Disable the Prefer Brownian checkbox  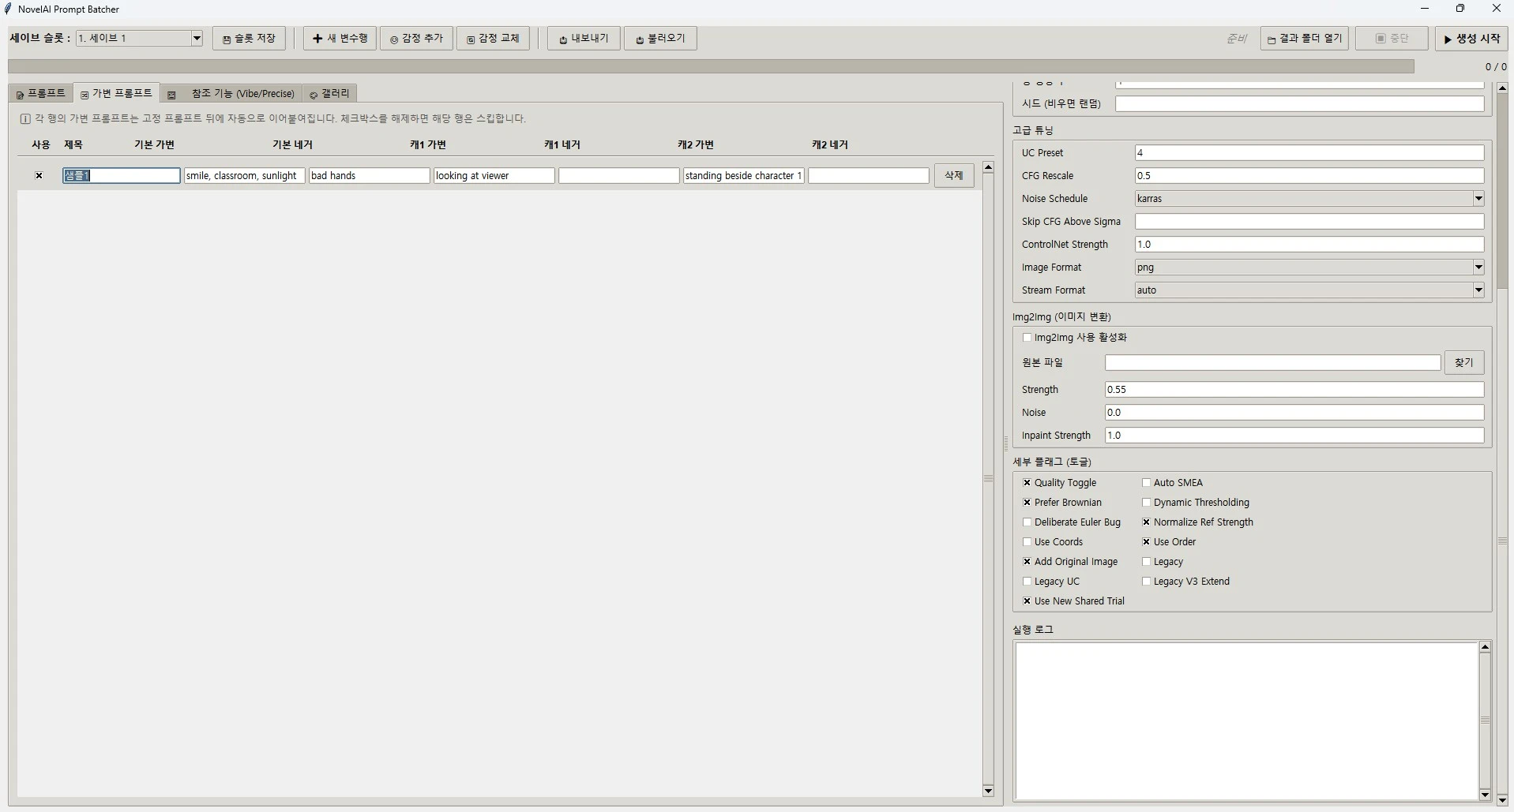click(1026, 503)
